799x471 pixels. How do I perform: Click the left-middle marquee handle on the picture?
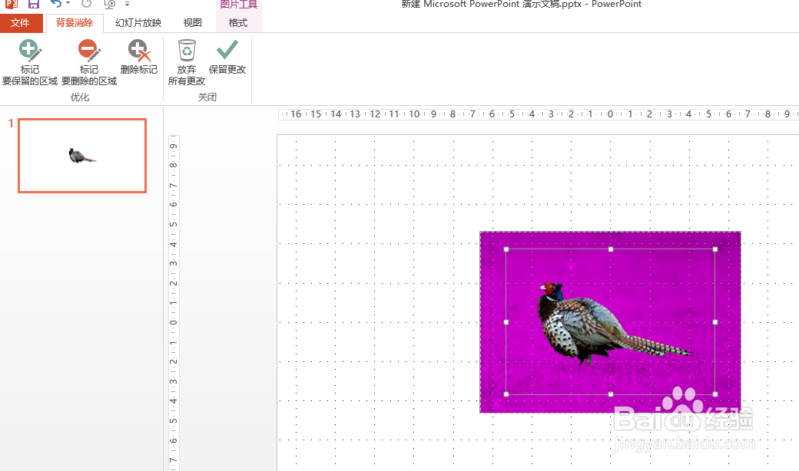coord(506,322)
